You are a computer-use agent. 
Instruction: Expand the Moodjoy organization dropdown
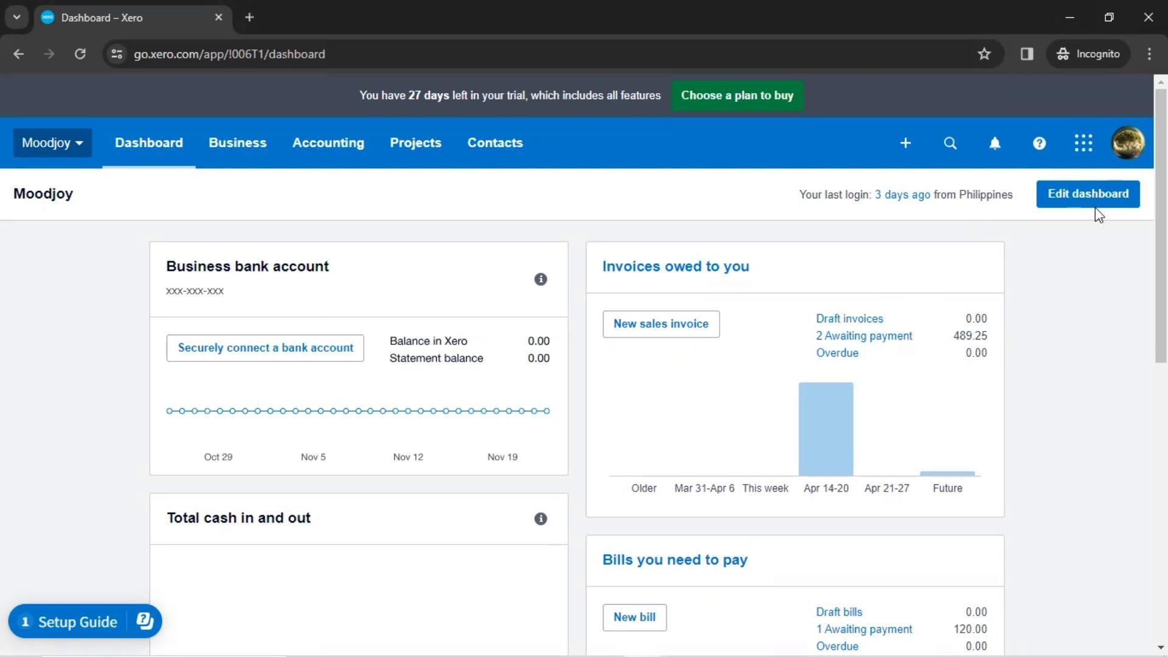[52, 143]
